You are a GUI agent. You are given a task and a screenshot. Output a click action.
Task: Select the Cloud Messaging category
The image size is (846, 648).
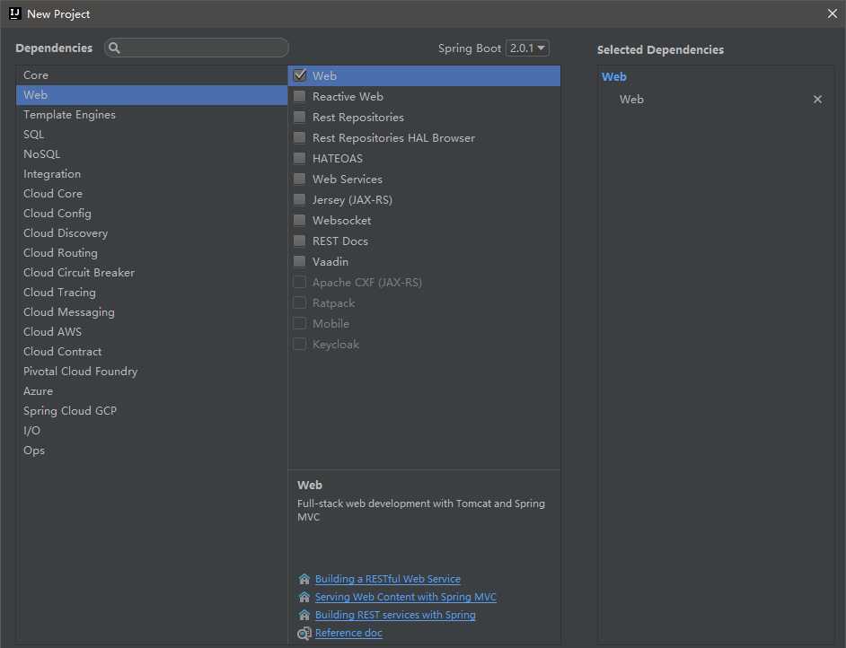pyautogui.click(x=152, y=312)
